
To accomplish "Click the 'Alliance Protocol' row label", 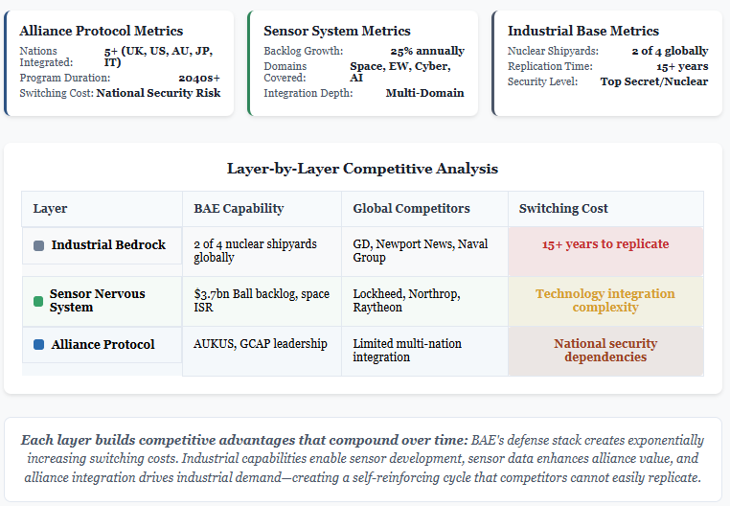I will 103,345.
